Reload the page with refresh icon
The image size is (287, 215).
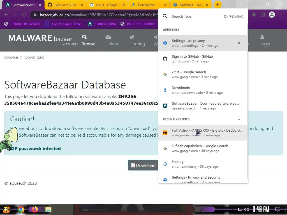tap(24, 15)
